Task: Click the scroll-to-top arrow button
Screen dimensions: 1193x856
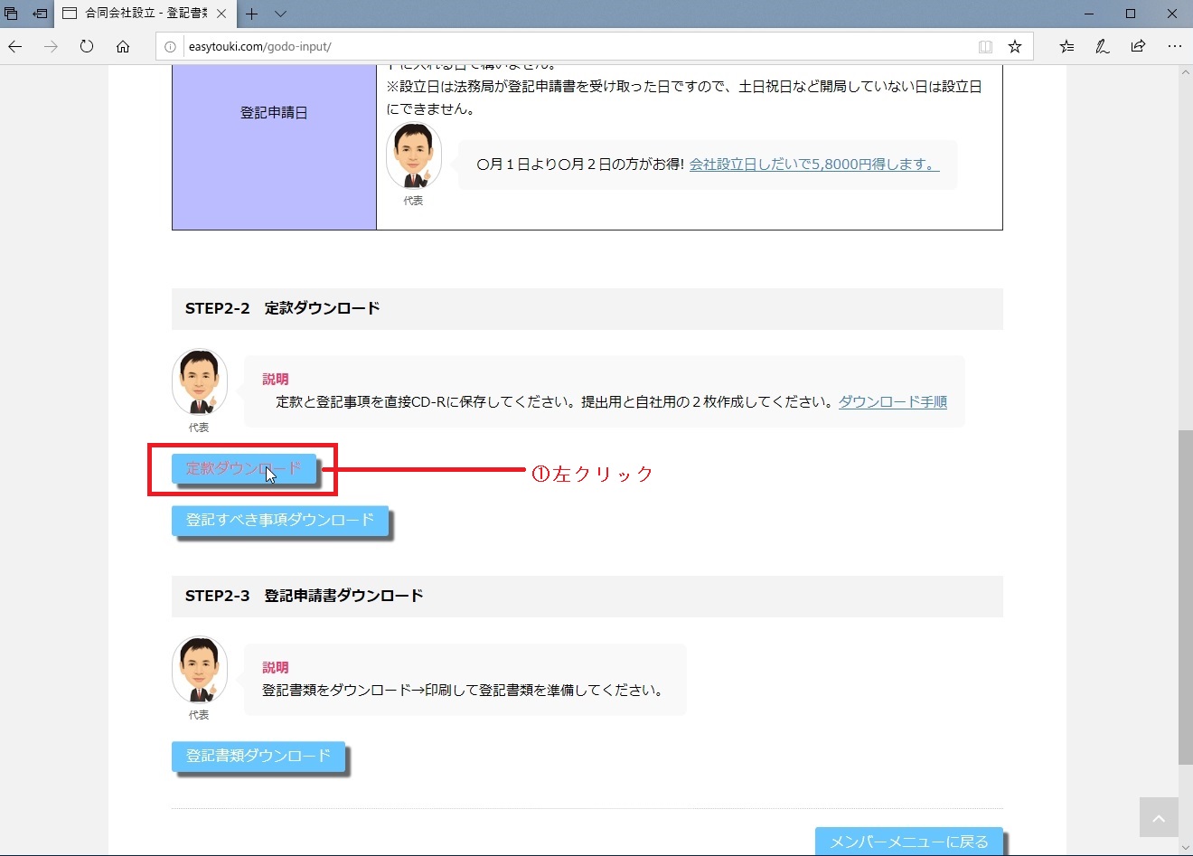Action: [1159, 817]
